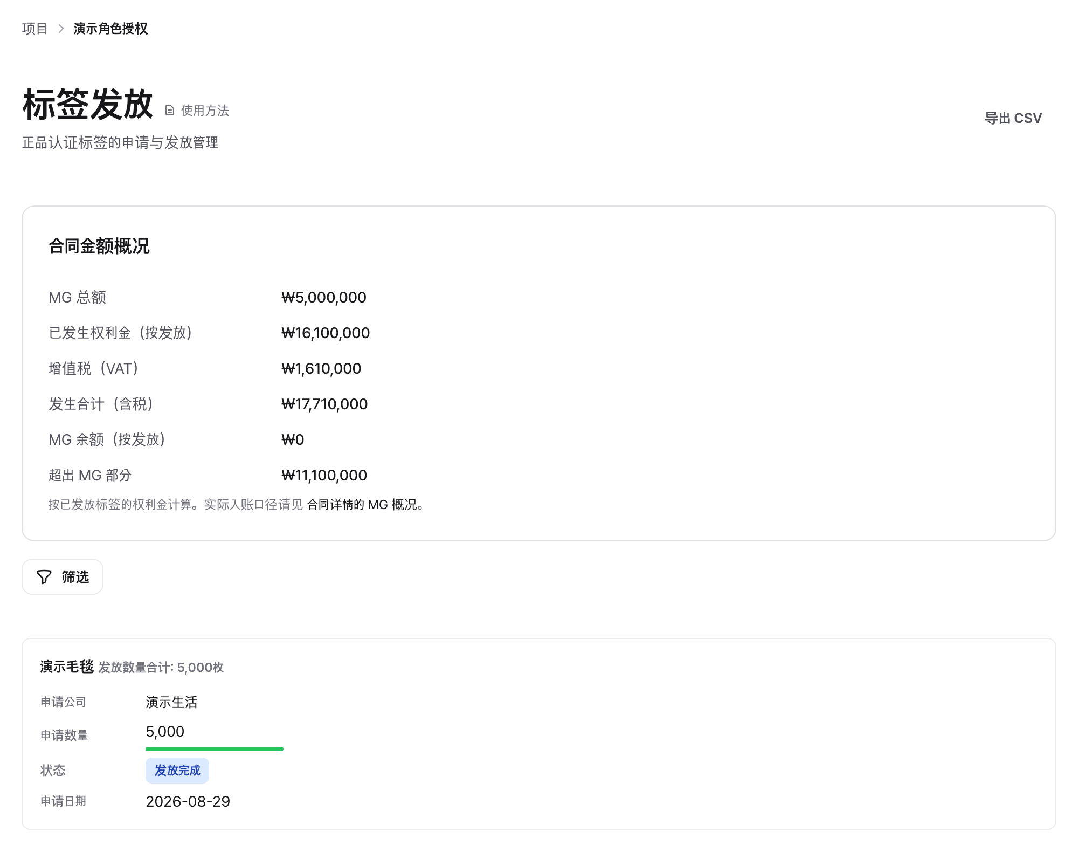The image size is (1078, 852).
Task: Click the 发放完成 status badge
Action: pyautogui.click(x=177, y=771)
